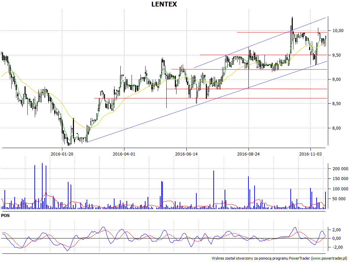
Task: Click the 200 000 volume axis label
Action: 340,169
